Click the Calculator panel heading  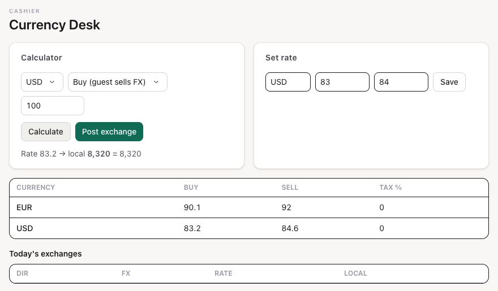click(41, 58)
